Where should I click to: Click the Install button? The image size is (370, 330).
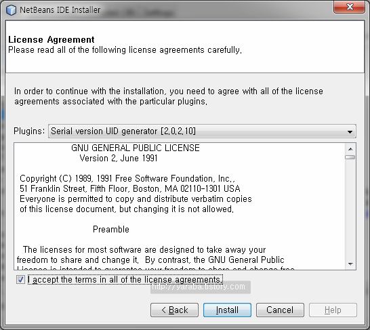[x=227, y=310]
